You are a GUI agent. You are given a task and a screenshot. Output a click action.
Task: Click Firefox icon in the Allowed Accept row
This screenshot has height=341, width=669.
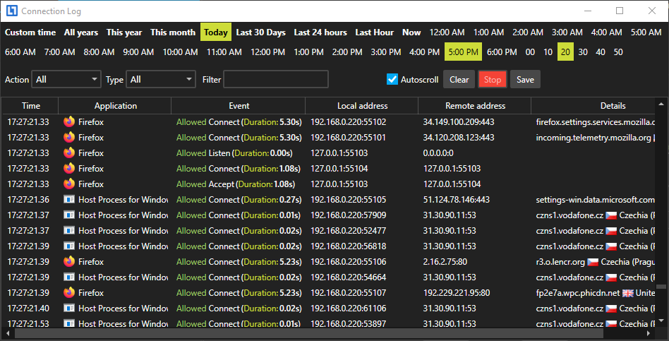coord(69,184)
